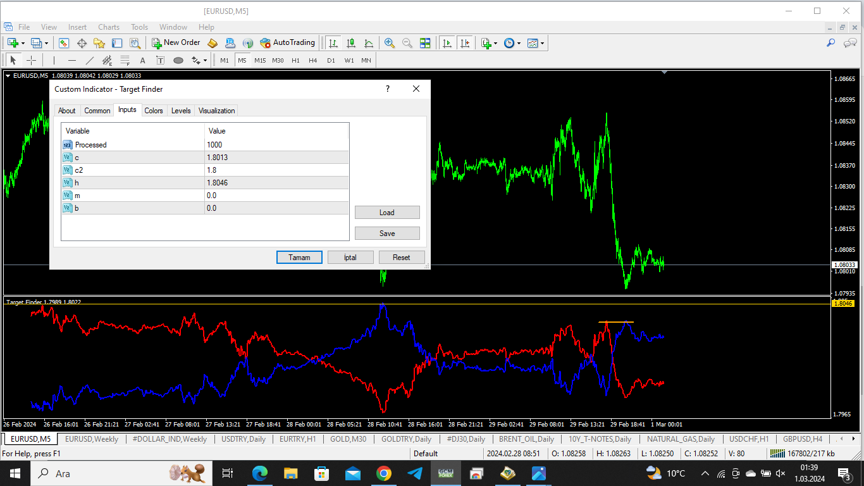The image size is (864, 486).
Task: Click the Tile Windows icon
Action: pos(425,43)
